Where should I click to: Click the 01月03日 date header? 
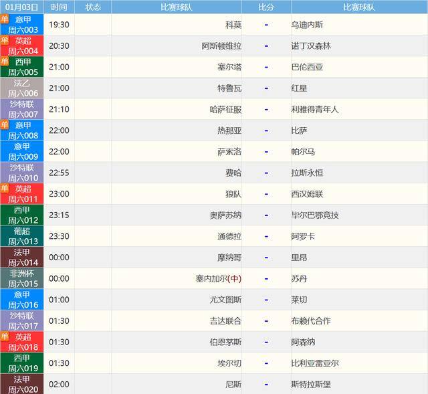(22, 7)
